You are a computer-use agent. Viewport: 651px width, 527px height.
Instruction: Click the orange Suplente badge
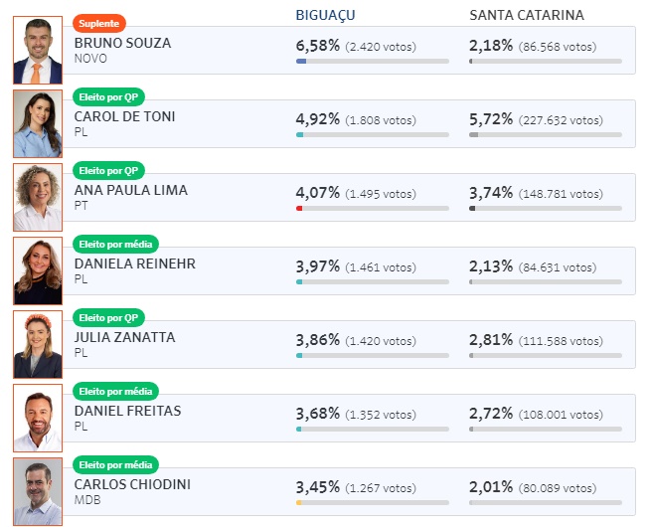99,23
